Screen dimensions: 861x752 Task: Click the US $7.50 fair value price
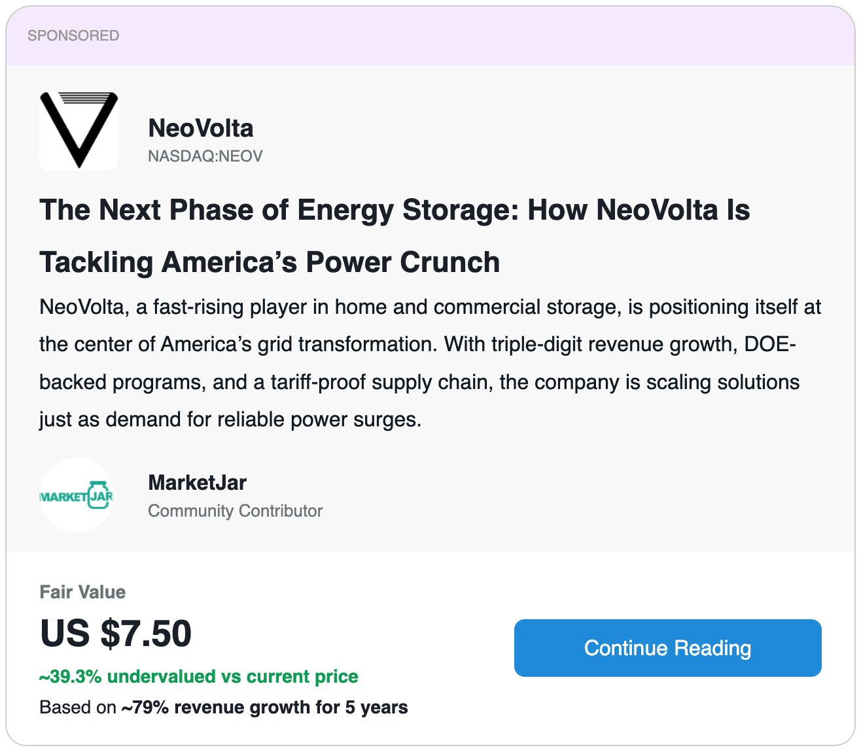tap(116, 633)
